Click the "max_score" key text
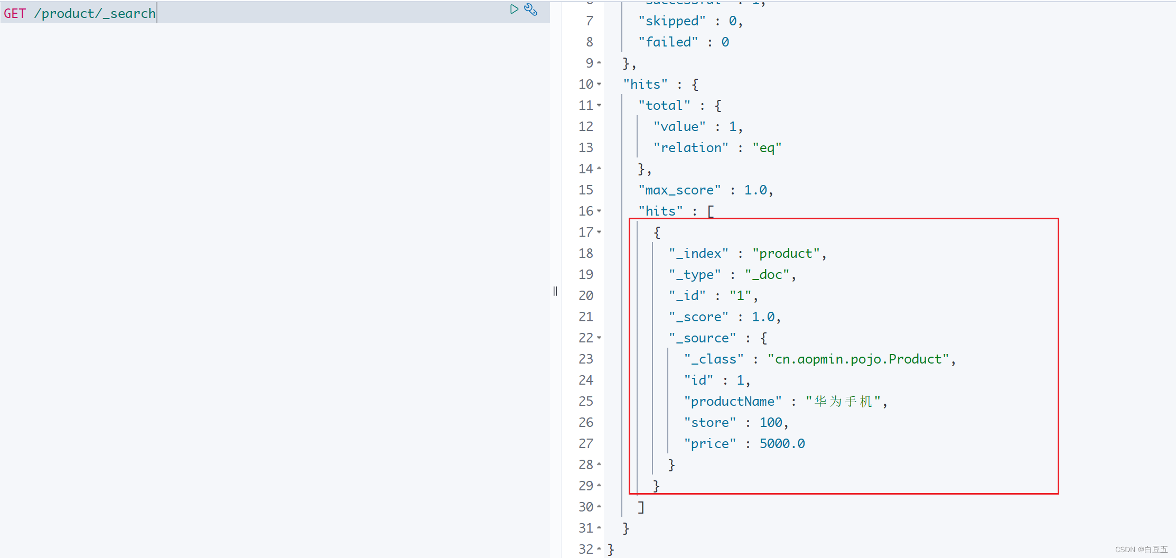1176x558 pixels. click(679, 190)
